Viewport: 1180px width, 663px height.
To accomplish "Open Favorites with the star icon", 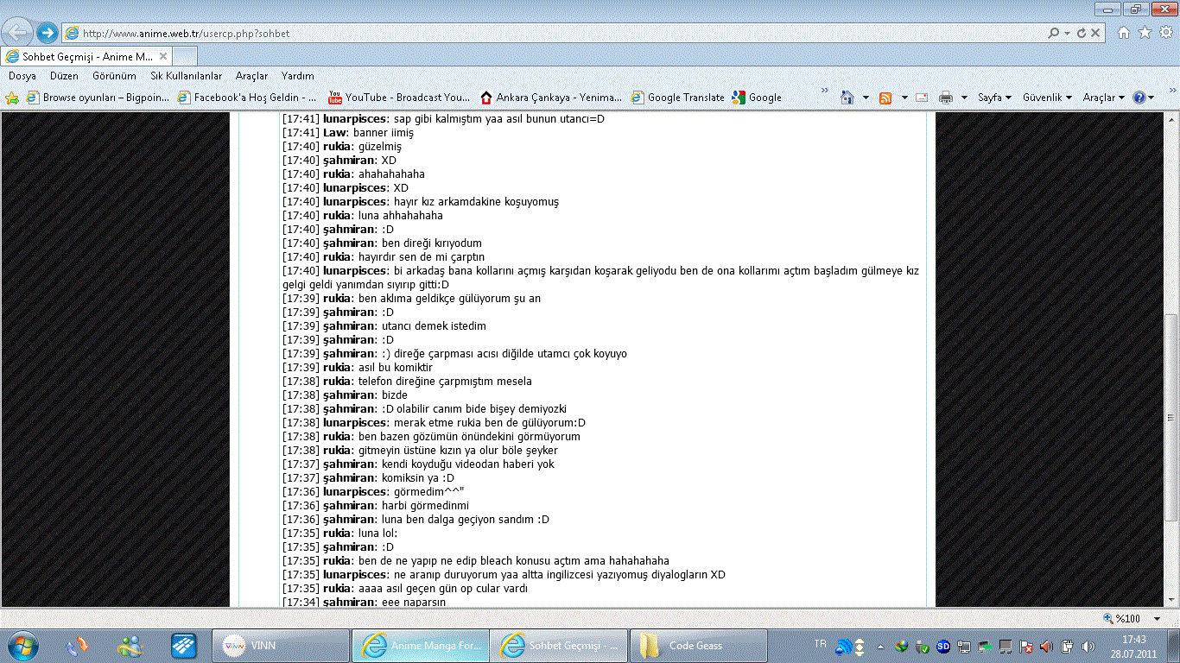I will click(x=1145, y=33).
